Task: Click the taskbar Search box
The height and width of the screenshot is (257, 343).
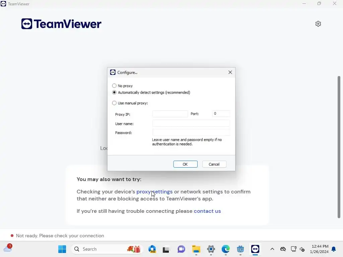Action: tap(107, 249)
